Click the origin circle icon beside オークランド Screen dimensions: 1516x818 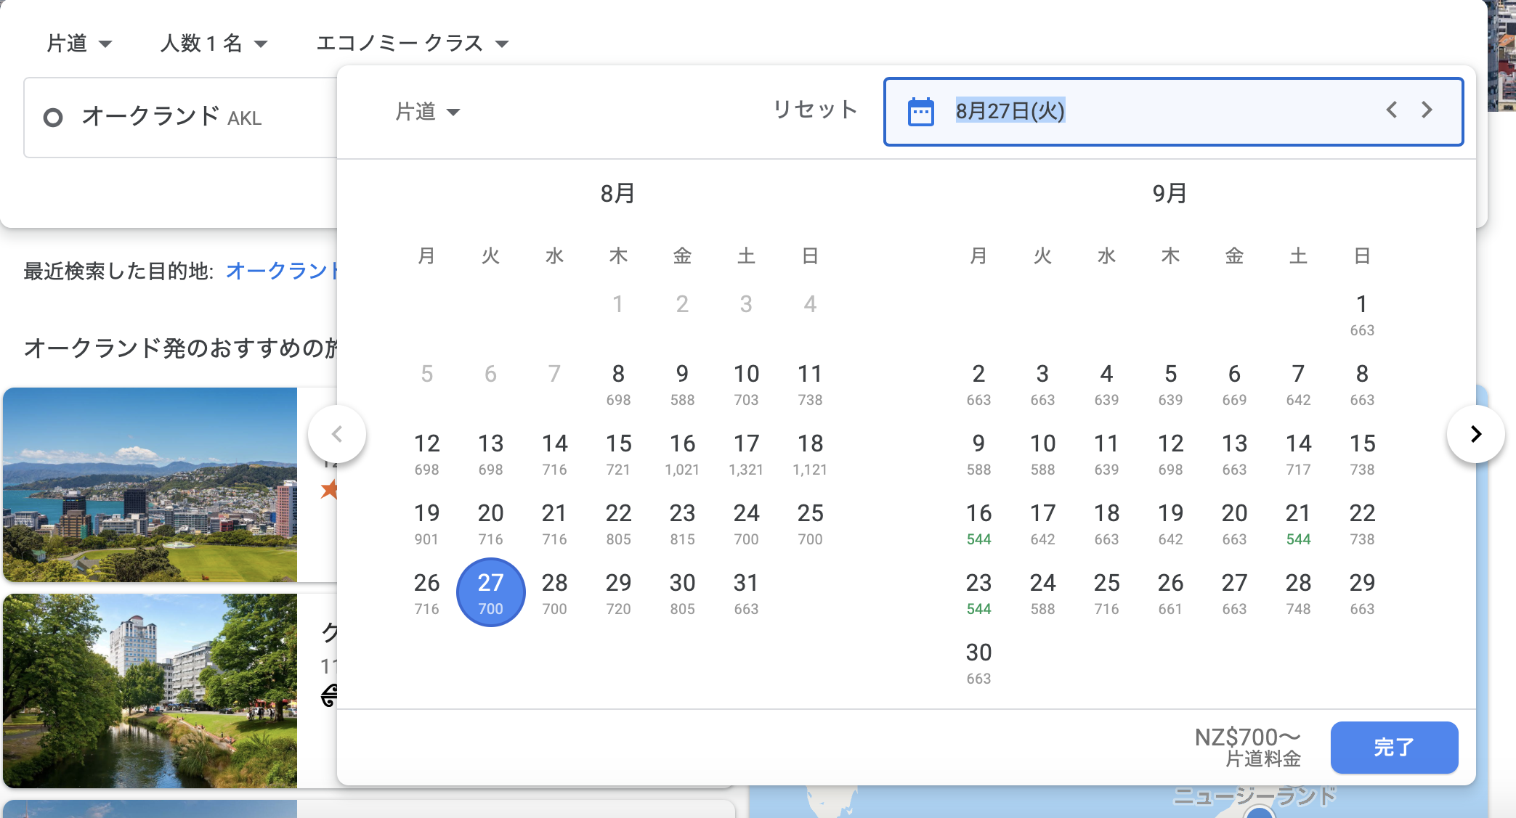[53, 118]
